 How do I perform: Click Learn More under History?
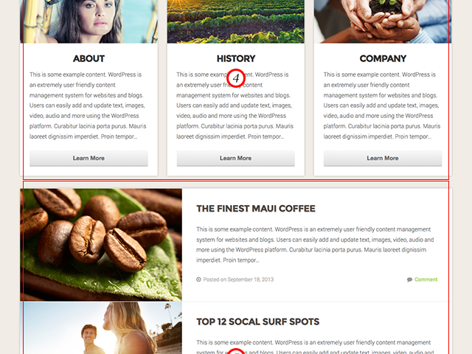(236, 158)
